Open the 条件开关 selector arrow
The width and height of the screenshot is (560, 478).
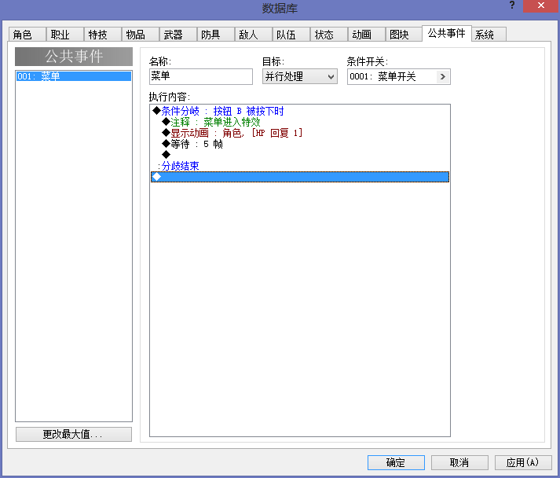443,76
